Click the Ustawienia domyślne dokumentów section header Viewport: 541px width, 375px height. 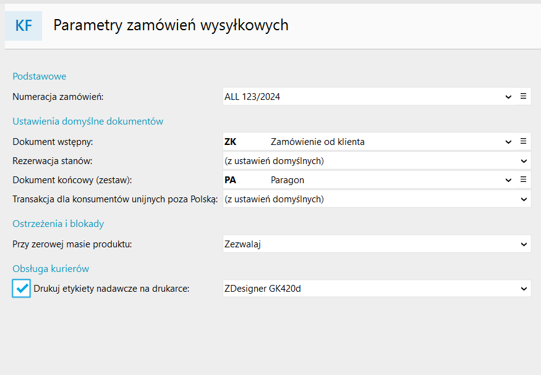(88, 122)
